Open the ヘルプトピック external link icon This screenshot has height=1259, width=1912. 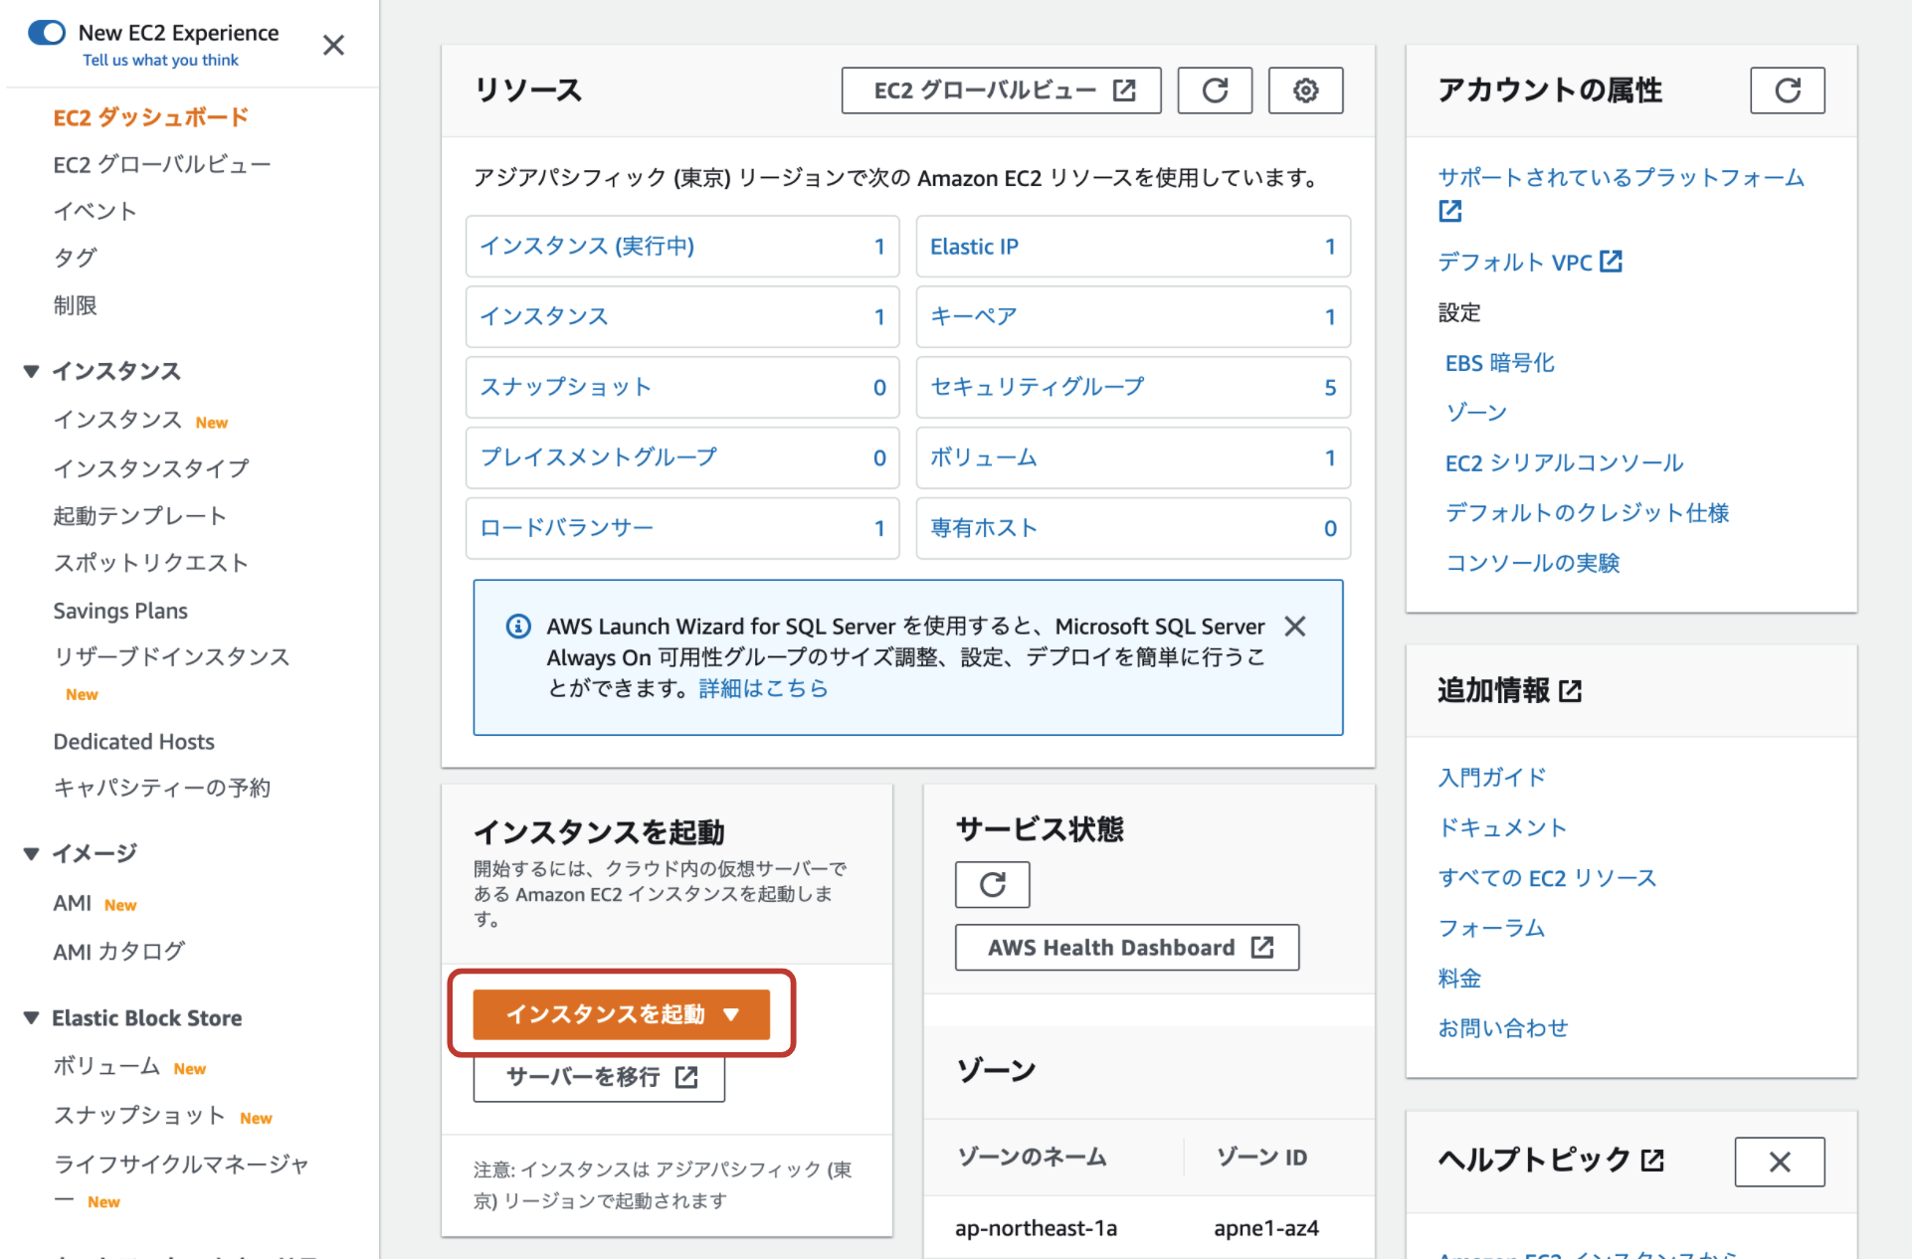(1651, 1160)
